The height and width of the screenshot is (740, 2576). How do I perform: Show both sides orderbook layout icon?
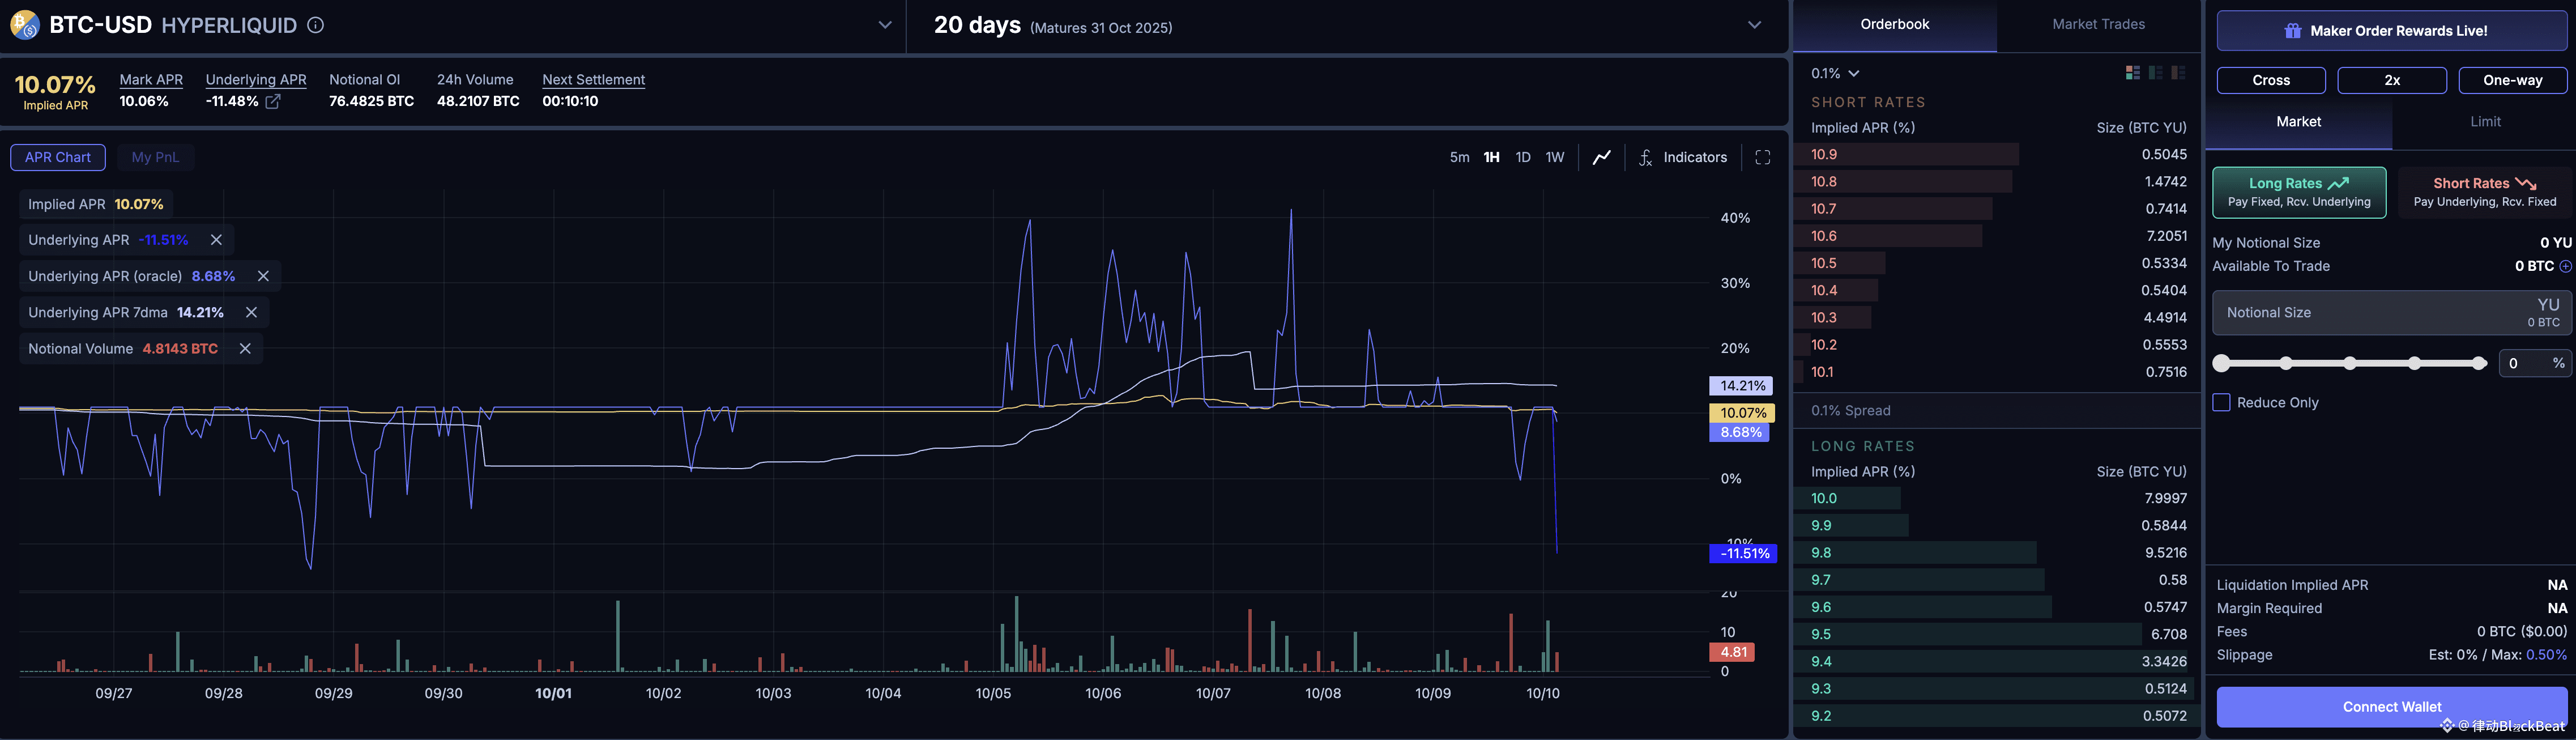tap(2132, 73)
